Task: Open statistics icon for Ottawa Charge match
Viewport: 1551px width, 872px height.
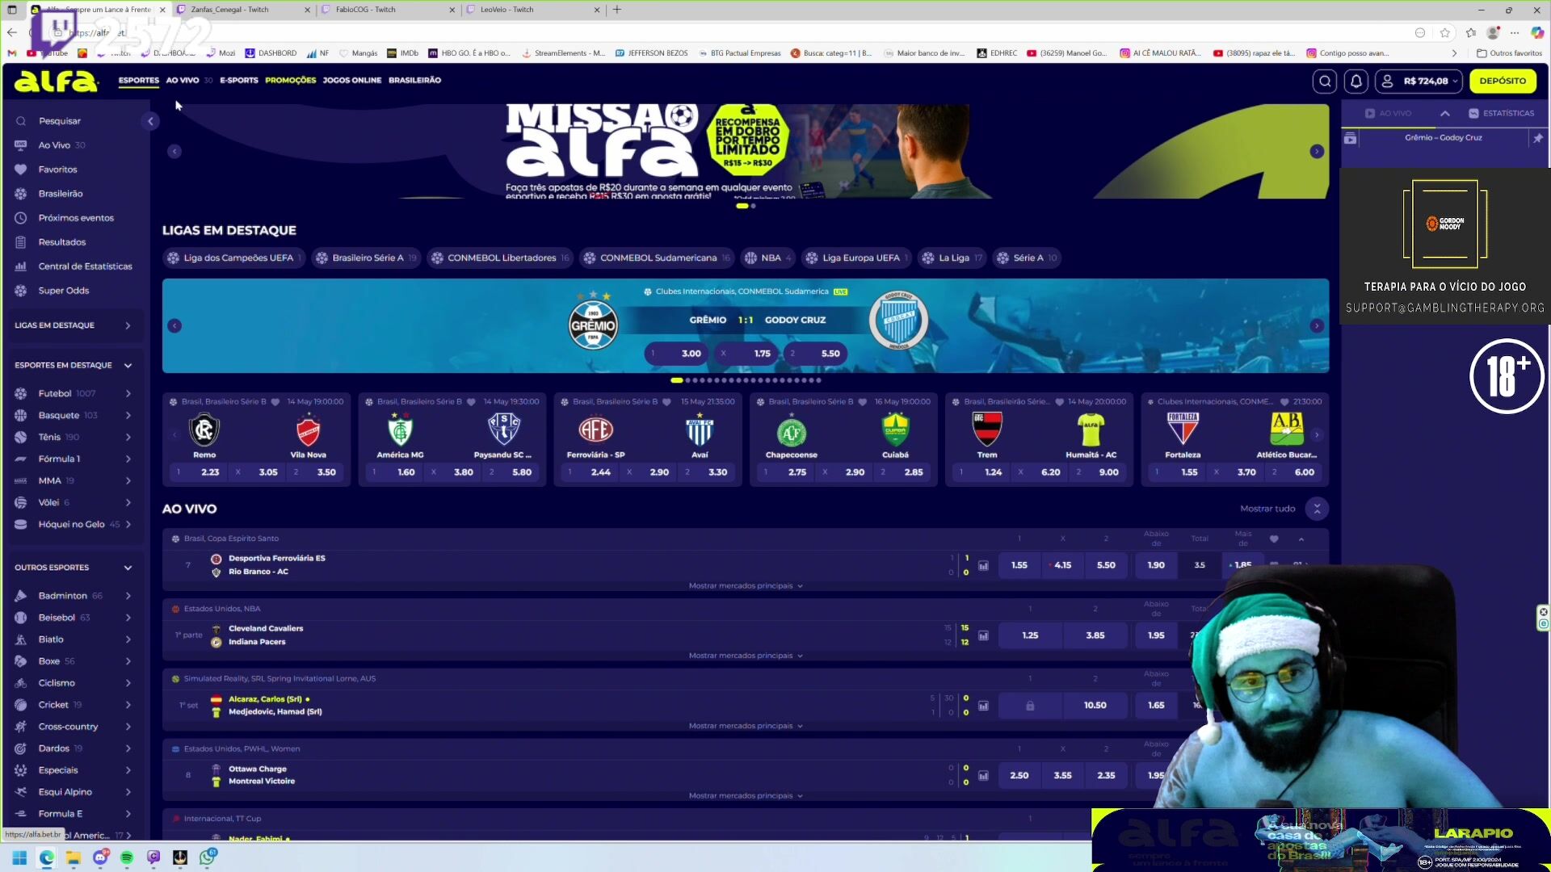Action: tap(983, 775)
